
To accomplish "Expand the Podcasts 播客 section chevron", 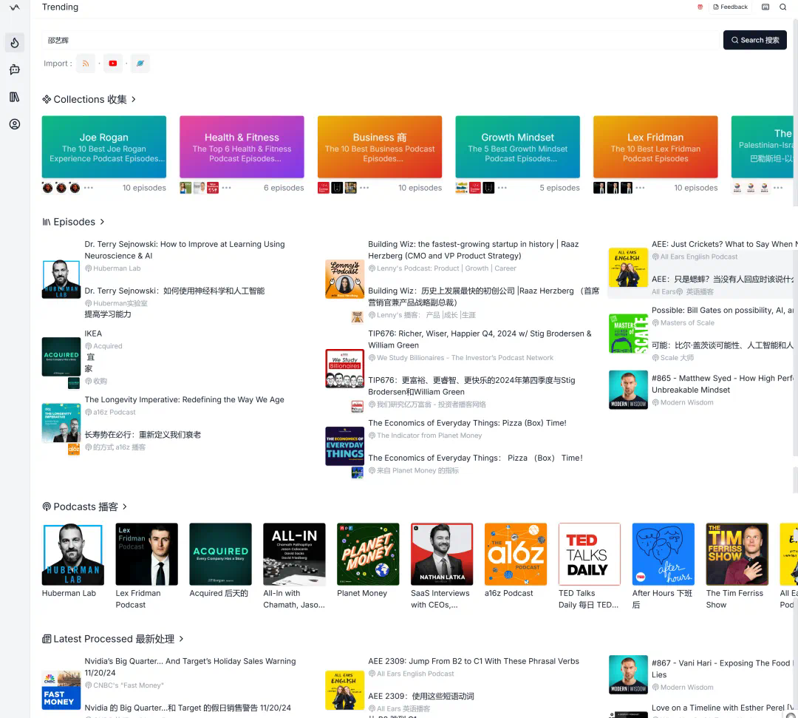I will click(125, 507).
